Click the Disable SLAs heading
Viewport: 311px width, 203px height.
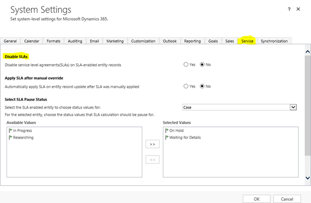16,57
